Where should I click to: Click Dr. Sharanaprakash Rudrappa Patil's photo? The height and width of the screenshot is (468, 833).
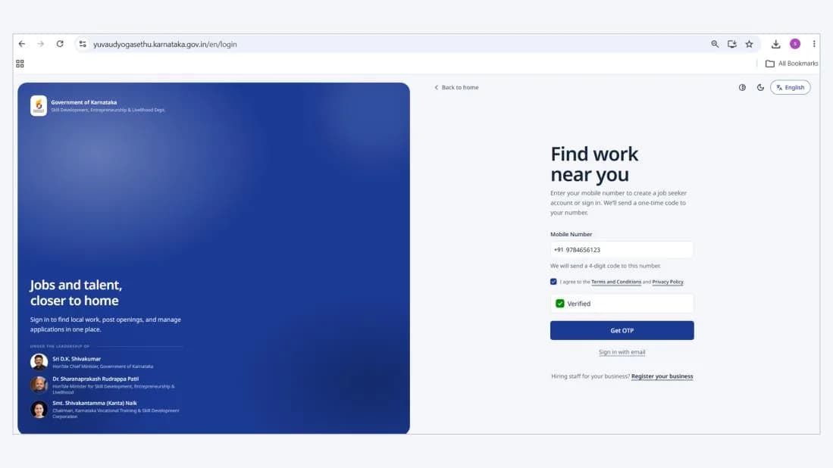[x=39, y=384]
